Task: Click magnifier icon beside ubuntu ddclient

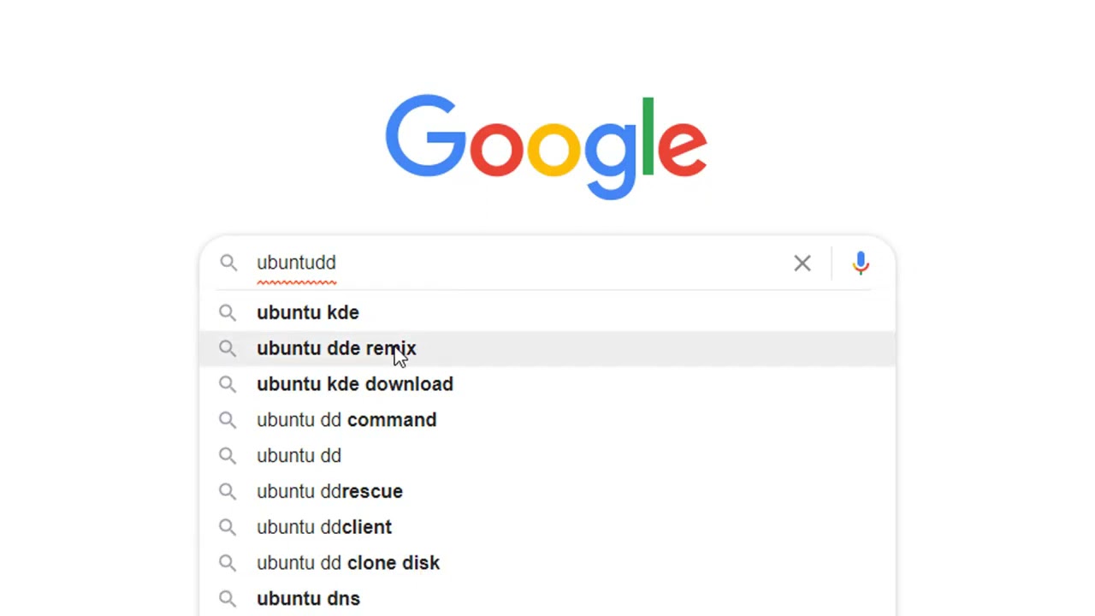Action: click(227, 527)
